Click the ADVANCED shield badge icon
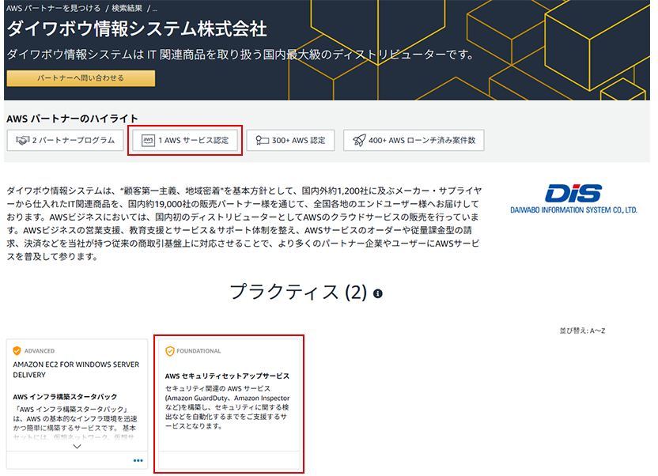 (x=17, y=350)
